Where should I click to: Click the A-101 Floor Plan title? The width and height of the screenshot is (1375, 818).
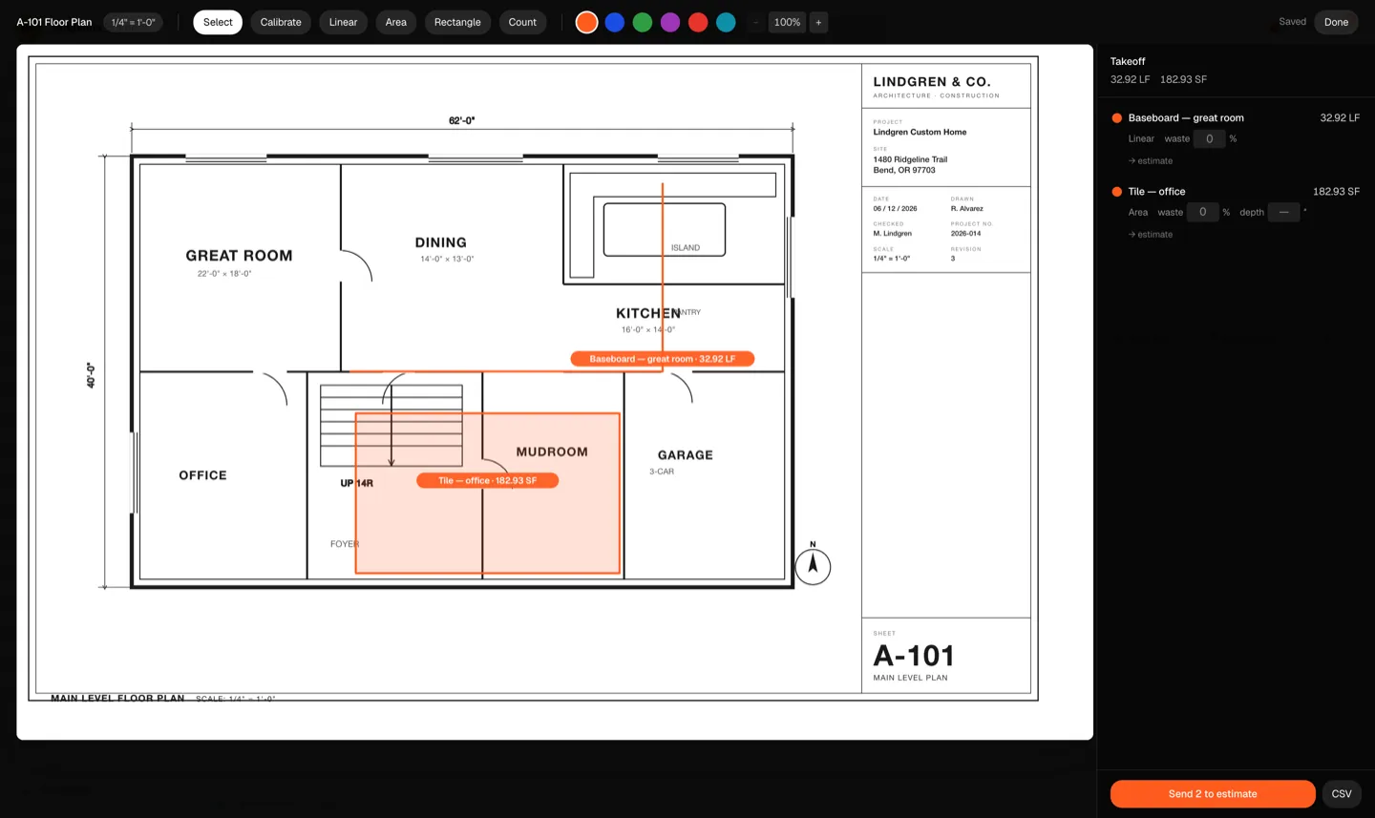54,22
